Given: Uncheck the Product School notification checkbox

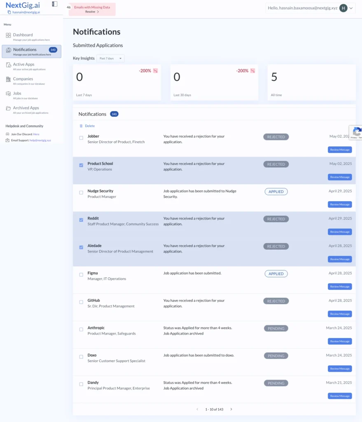Looking at the screenshot, I should [x=81, y=165].
